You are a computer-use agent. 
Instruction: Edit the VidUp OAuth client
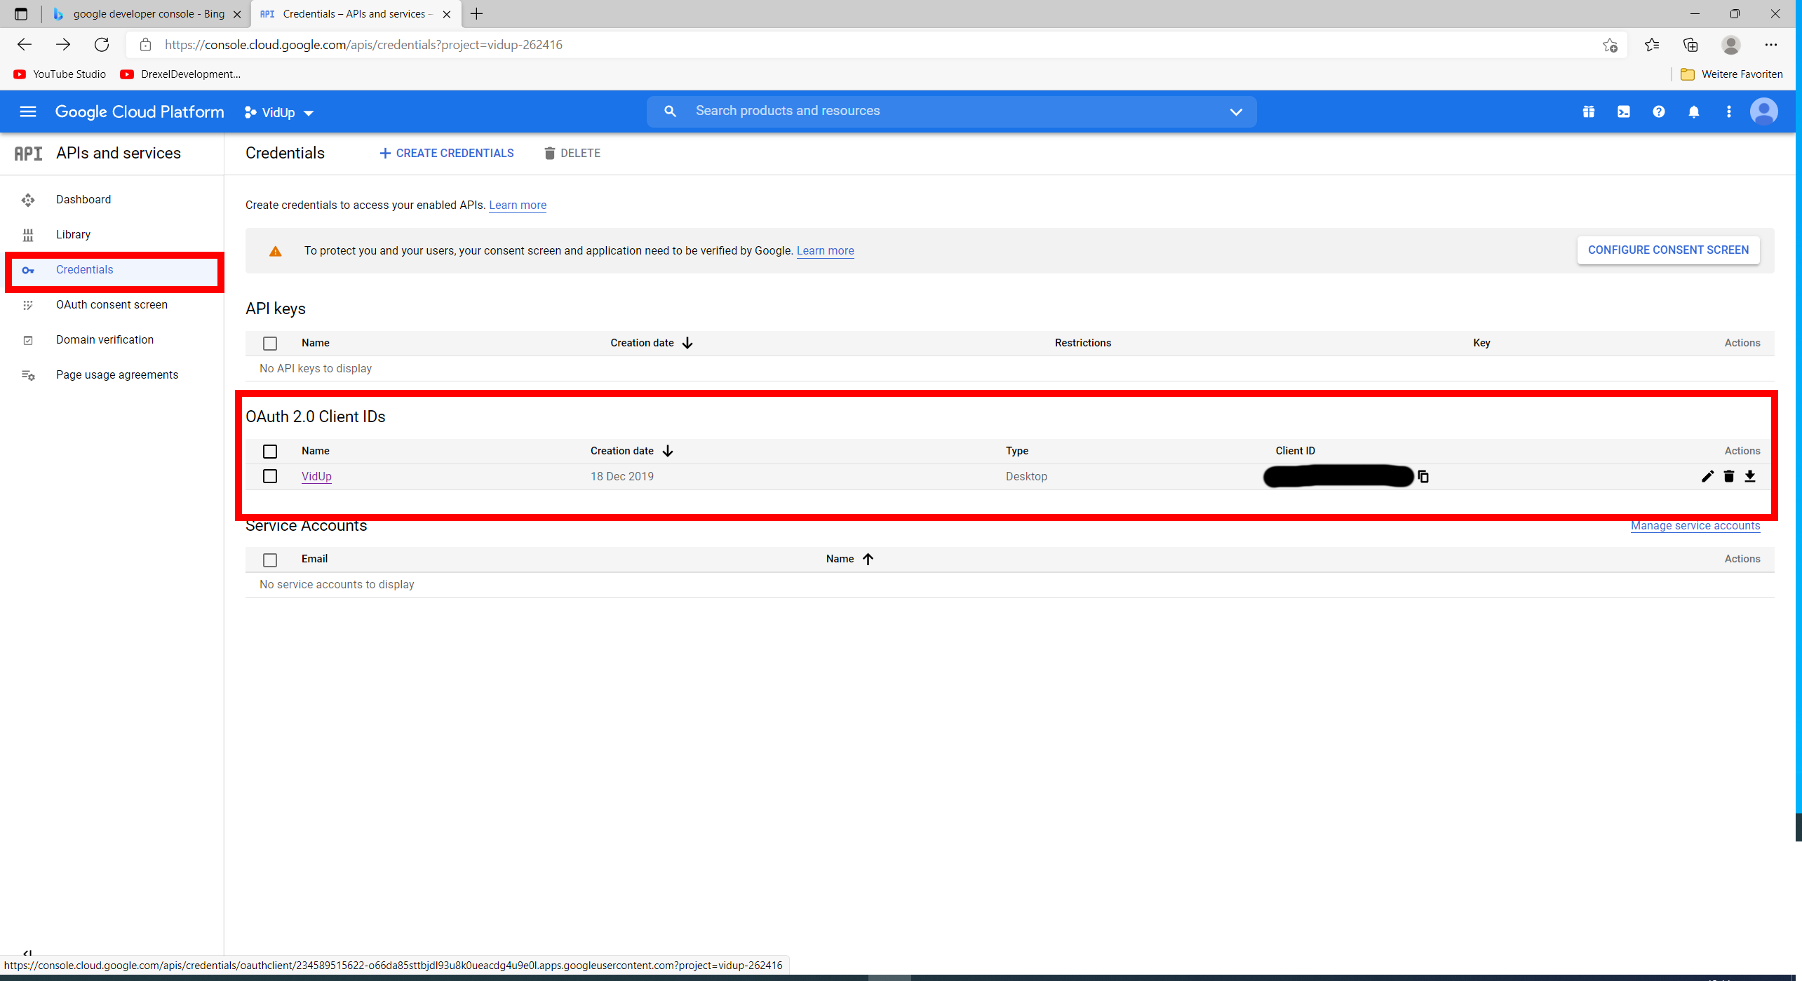tap(1707, 477)
